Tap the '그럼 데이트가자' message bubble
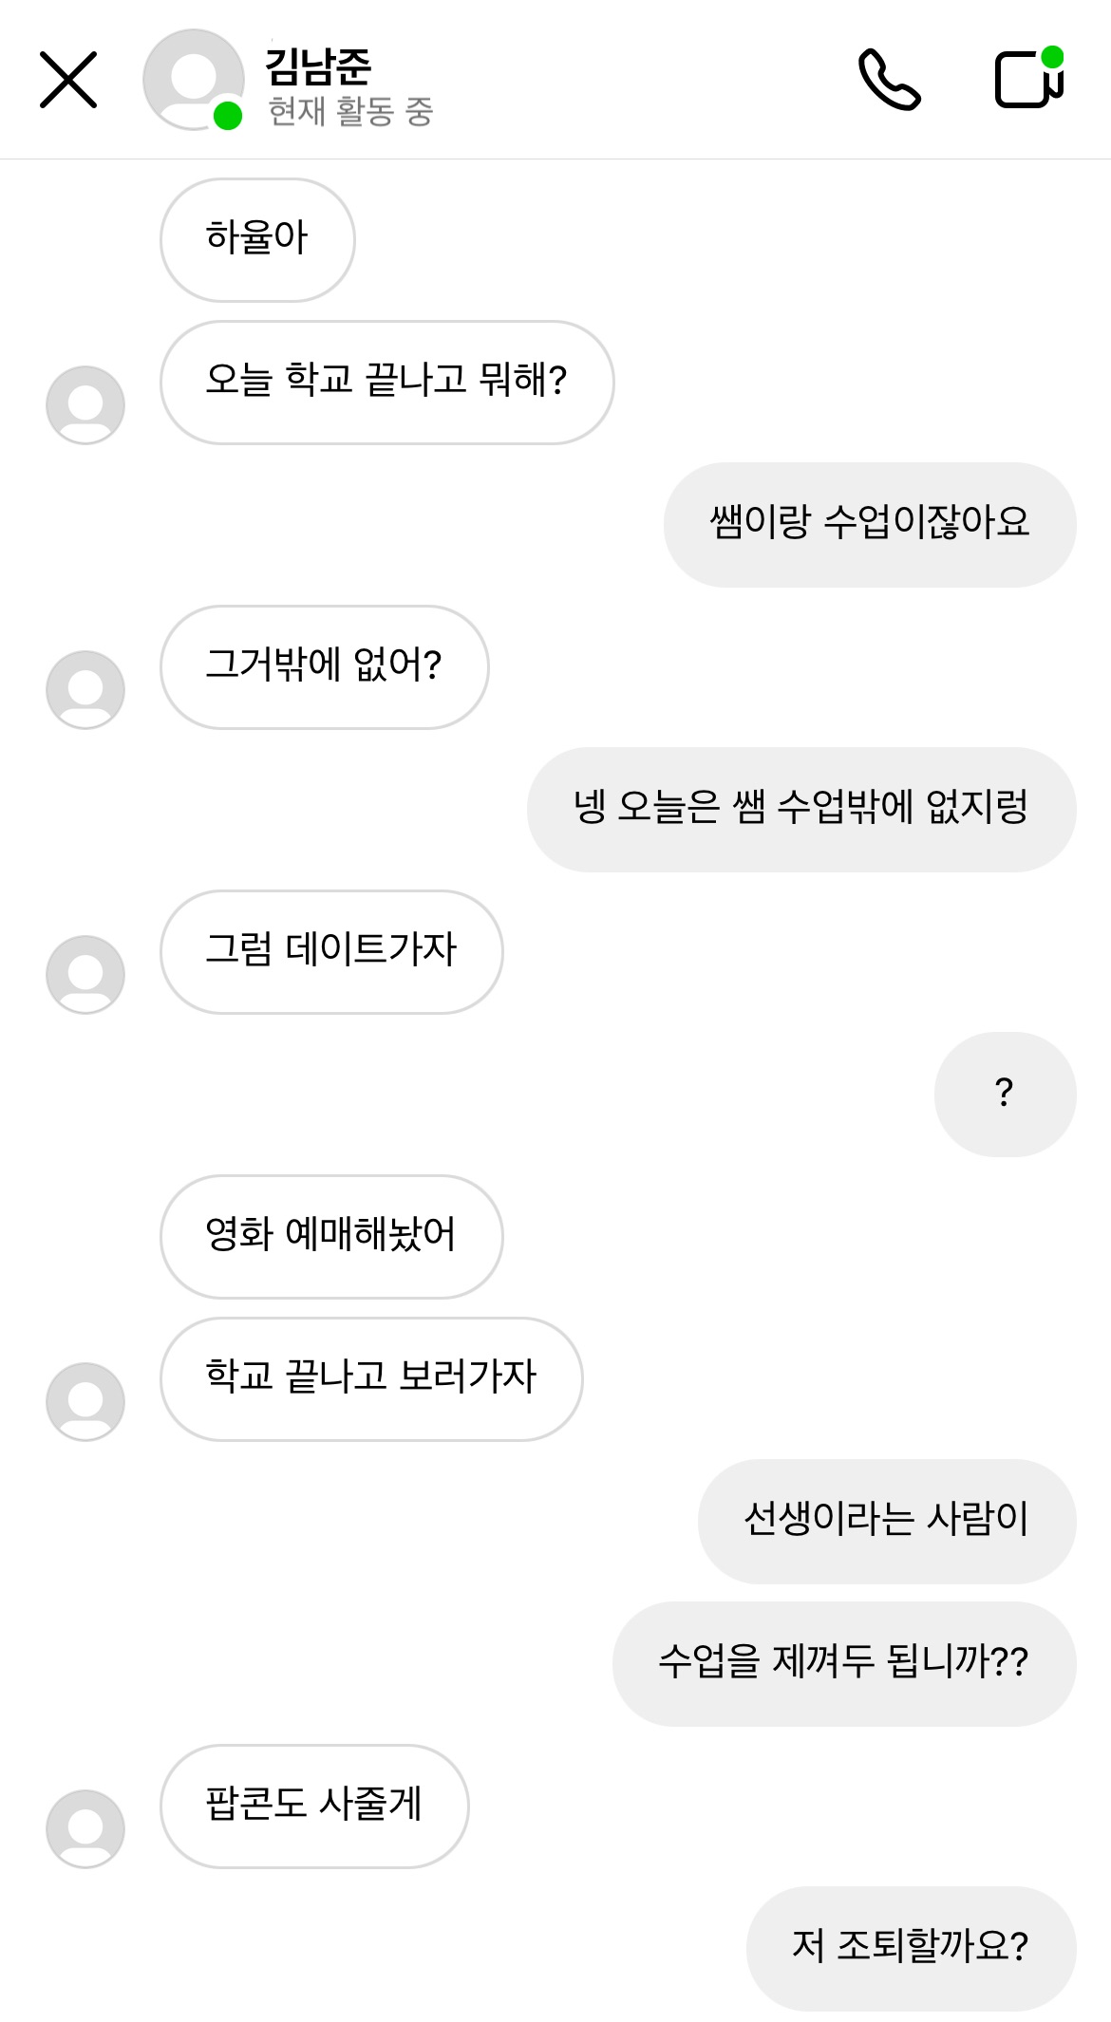The width and height of the screenshot is (1111, 2022). pos(330,951)
